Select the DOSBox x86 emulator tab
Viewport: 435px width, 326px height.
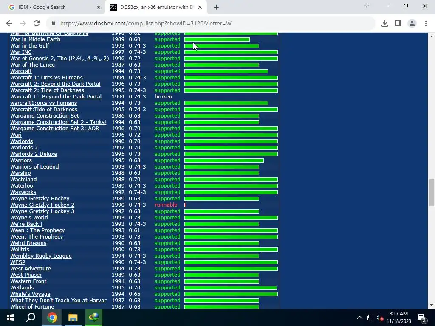(157, 7)
